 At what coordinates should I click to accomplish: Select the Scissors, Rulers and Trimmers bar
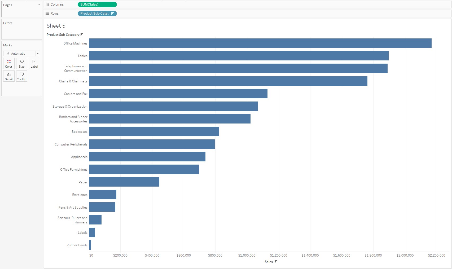[x=95, y=220]
